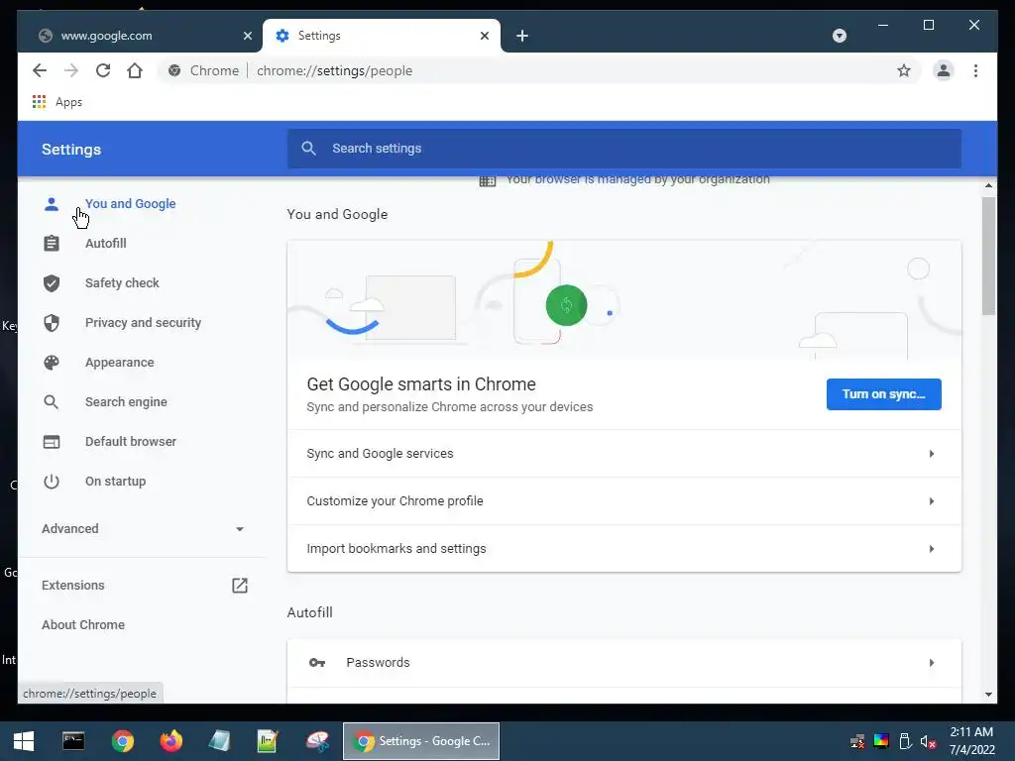Open About Chrome page
Screen dimensions: 1015x761
[83, 624]
